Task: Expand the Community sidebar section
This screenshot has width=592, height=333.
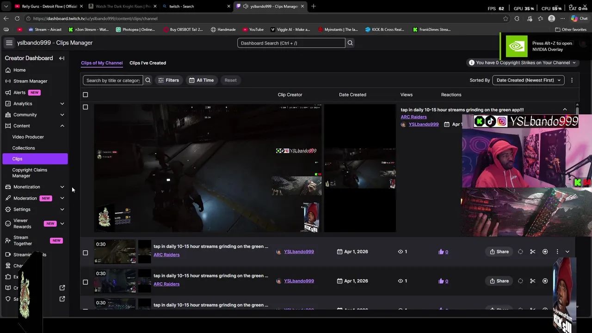Action: [62, 115]
